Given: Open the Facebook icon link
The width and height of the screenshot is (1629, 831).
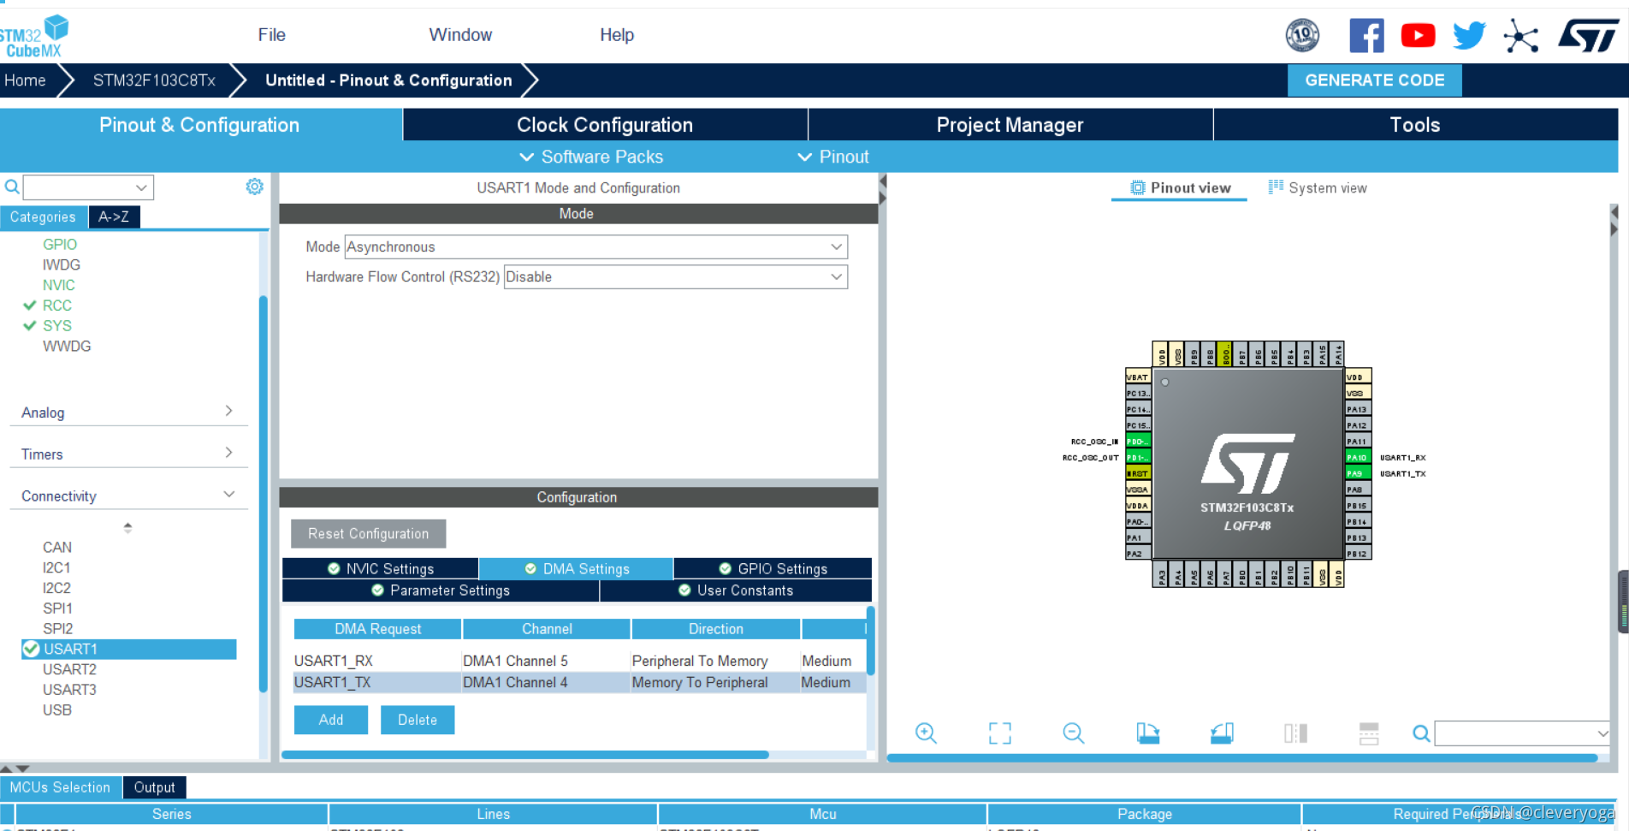Looking at the screenshot, I should (x=1366, y=35).
